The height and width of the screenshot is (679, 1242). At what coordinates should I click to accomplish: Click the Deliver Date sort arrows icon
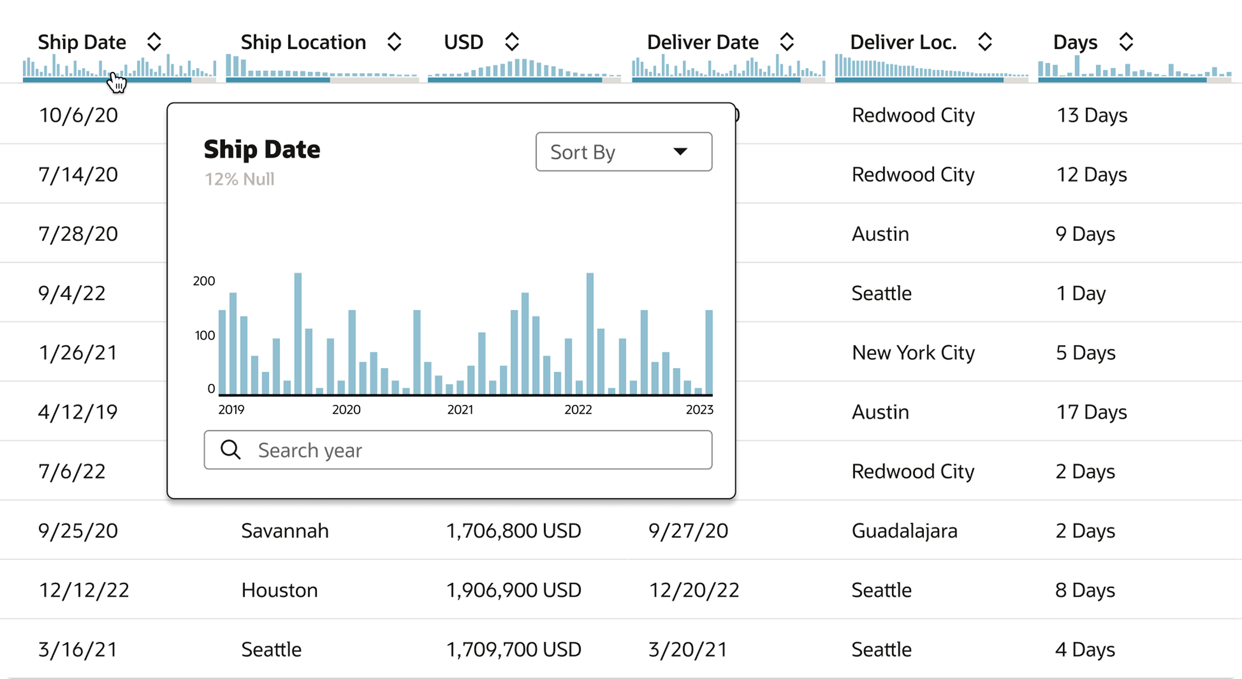(x=787, y=42)
